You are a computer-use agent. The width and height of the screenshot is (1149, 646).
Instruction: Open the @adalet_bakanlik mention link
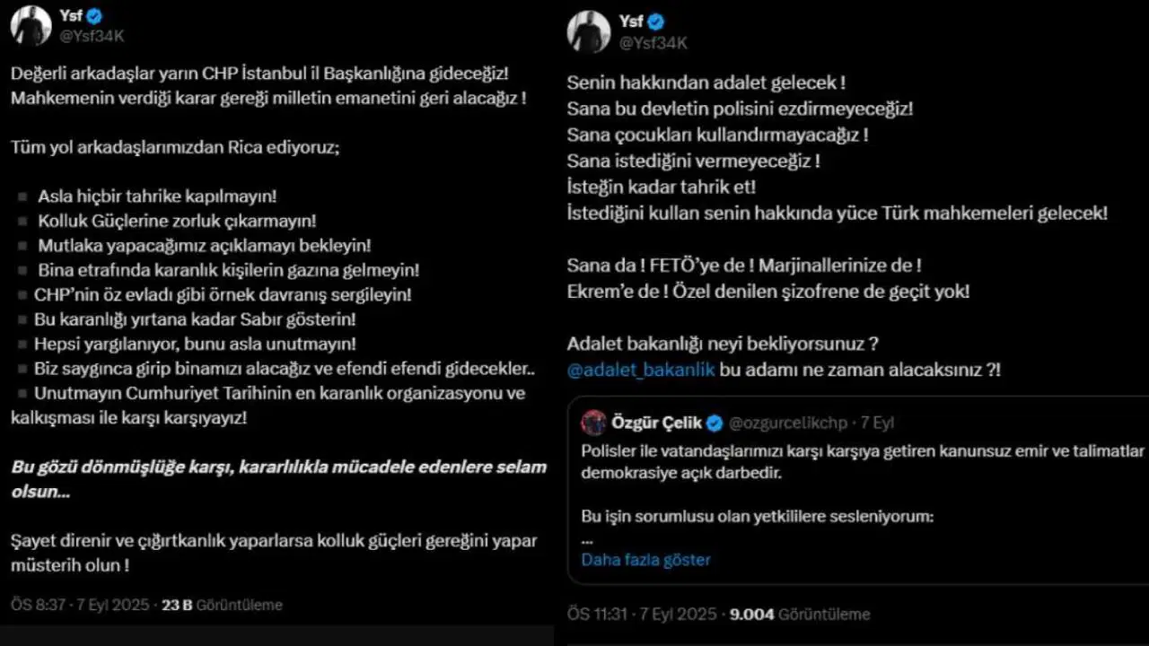641,370
